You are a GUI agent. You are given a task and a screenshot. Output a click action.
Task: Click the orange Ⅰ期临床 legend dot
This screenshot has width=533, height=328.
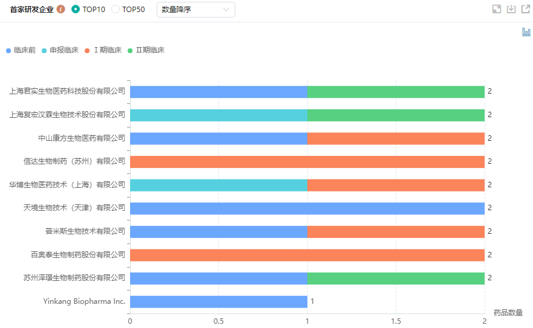(x=88, y=51)
